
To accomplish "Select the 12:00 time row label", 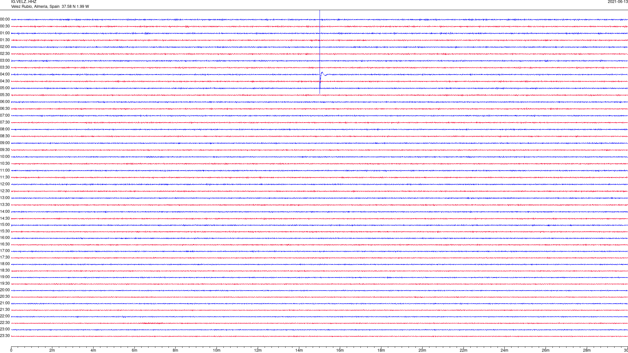I will click(5, 184).
